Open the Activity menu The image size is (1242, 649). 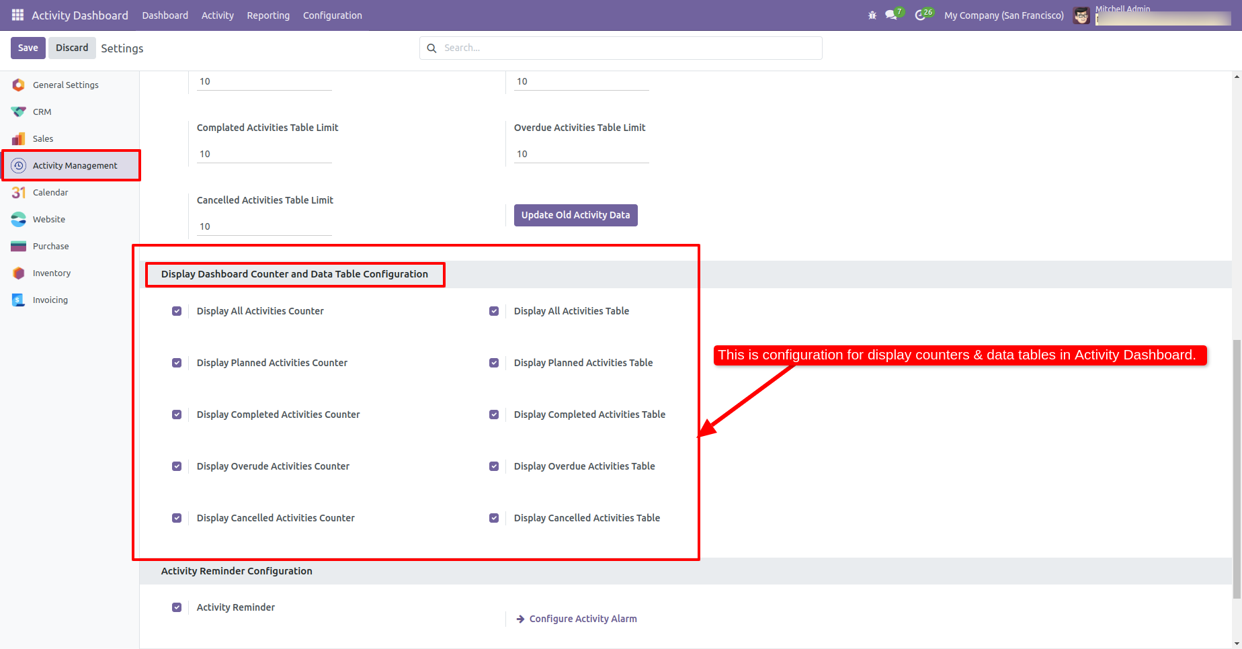pos(218,15)
